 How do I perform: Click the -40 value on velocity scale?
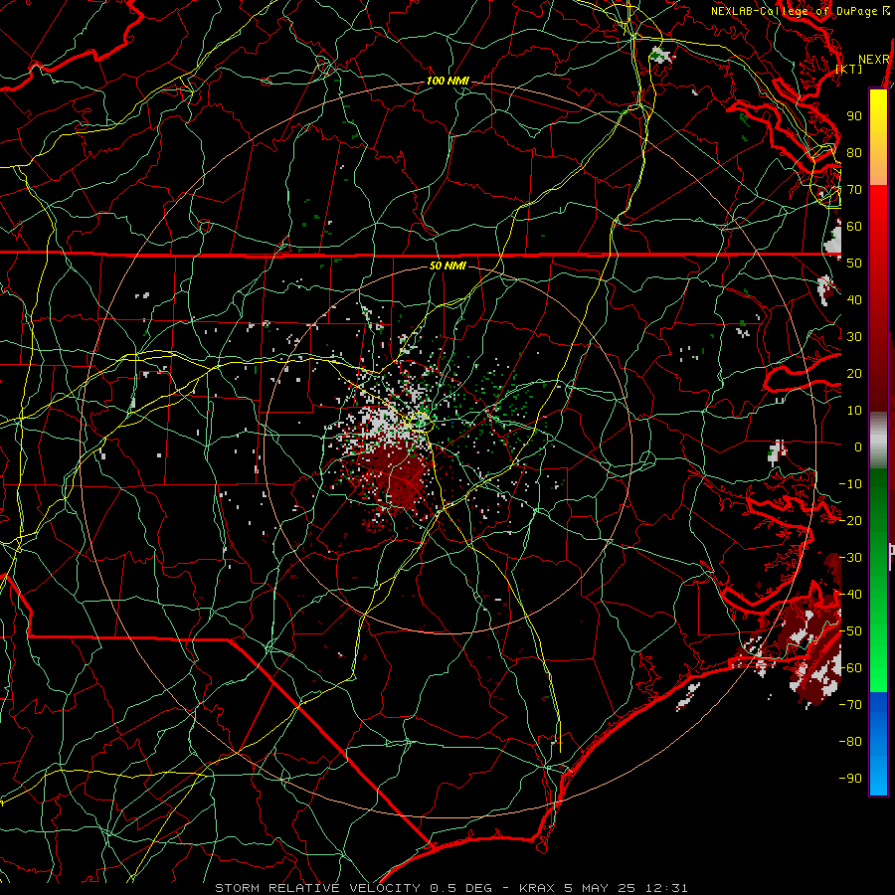click(x=850, y=595)
